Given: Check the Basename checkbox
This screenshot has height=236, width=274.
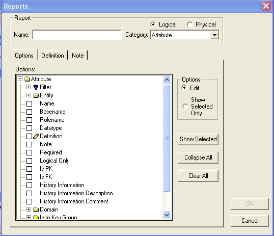Looking at the screenshot, I should [x=29, y=112].
